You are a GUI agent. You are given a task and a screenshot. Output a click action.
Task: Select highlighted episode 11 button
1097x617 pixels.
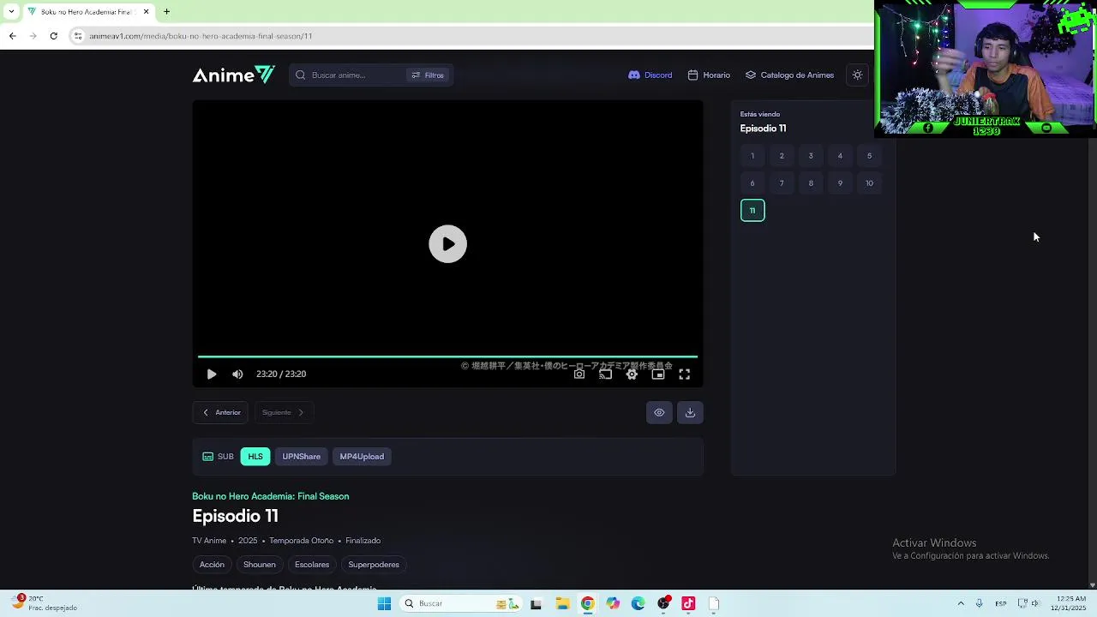[x=752, y=211]
